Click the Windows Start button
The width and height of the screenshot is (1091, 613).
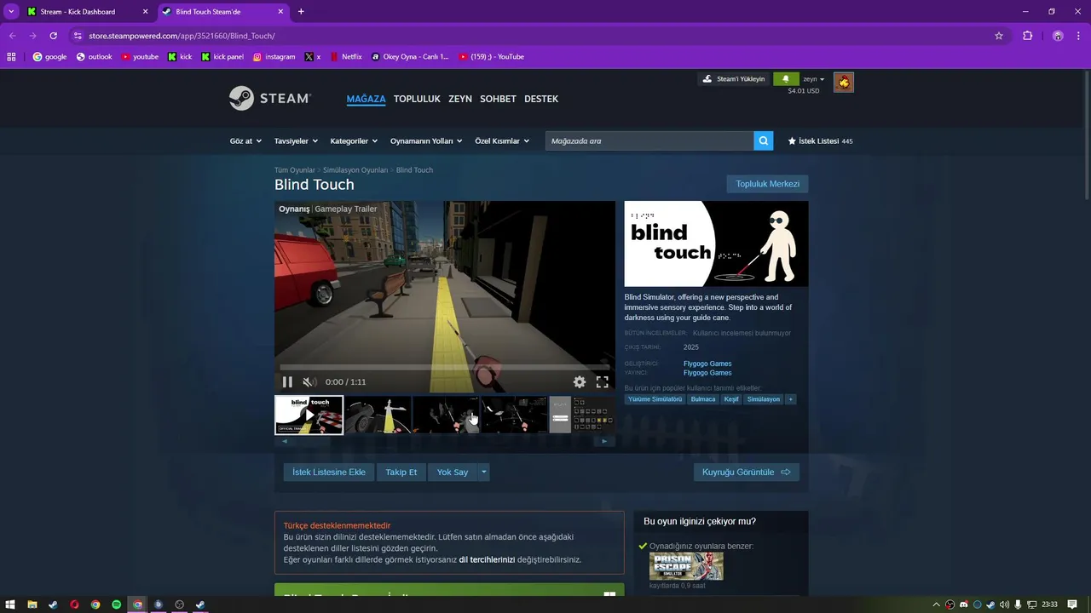click(11, 604)
